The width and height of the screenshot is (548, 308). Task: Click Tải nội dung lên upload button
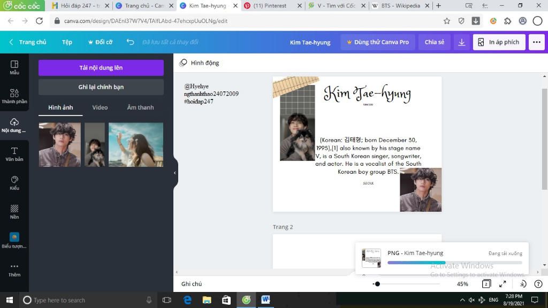(101, 68)
